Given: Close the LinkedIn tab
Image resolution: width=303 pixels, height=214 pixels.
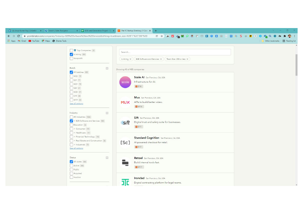Looking at the screenshot, I should pyautogui.click(x=41, y=31).
